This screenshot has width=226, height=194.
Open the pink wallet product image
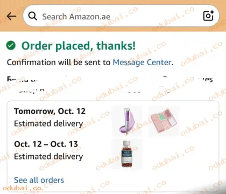point(164,121)
